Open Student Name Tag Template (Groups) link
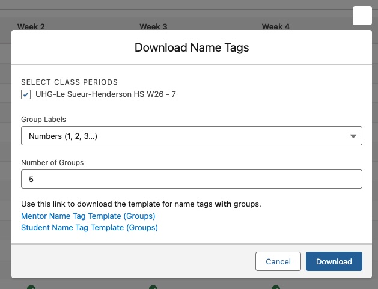 (x=90, y=228)
